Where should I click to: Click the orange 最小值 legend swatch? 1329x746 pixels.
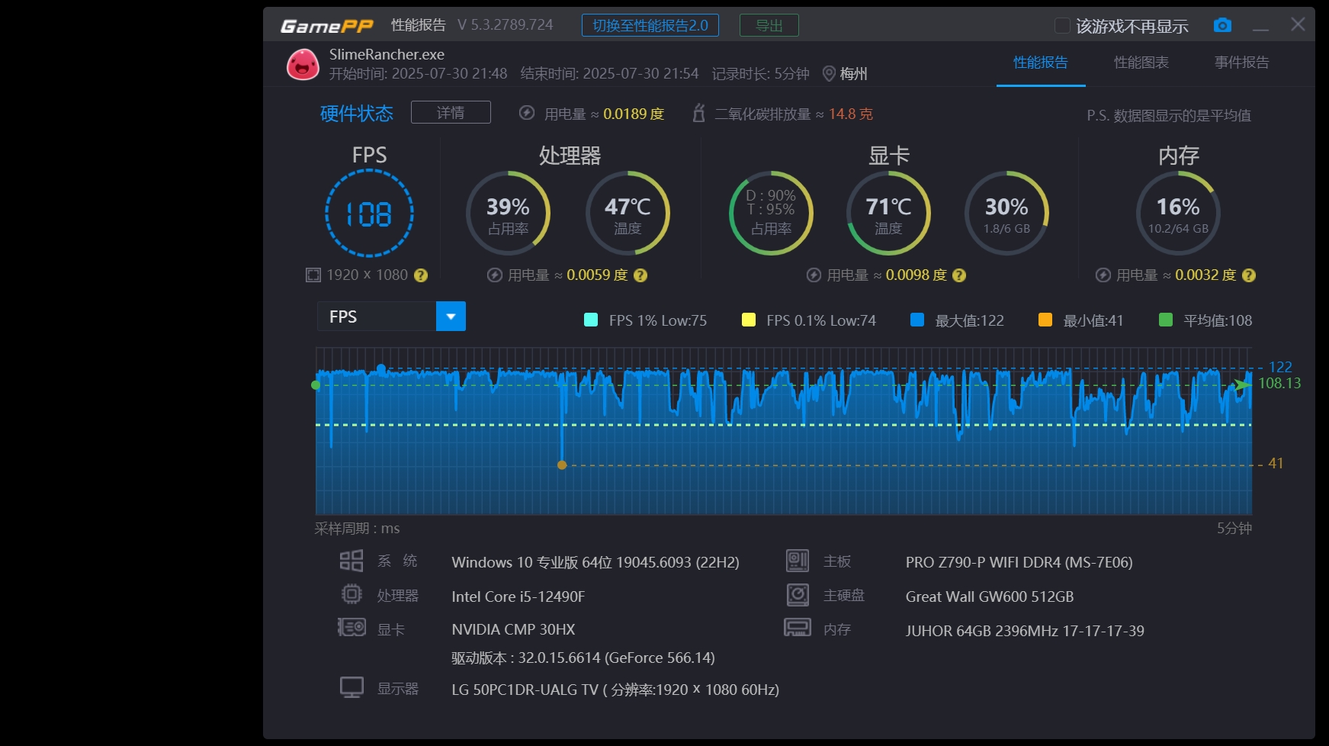point(1045,320)
